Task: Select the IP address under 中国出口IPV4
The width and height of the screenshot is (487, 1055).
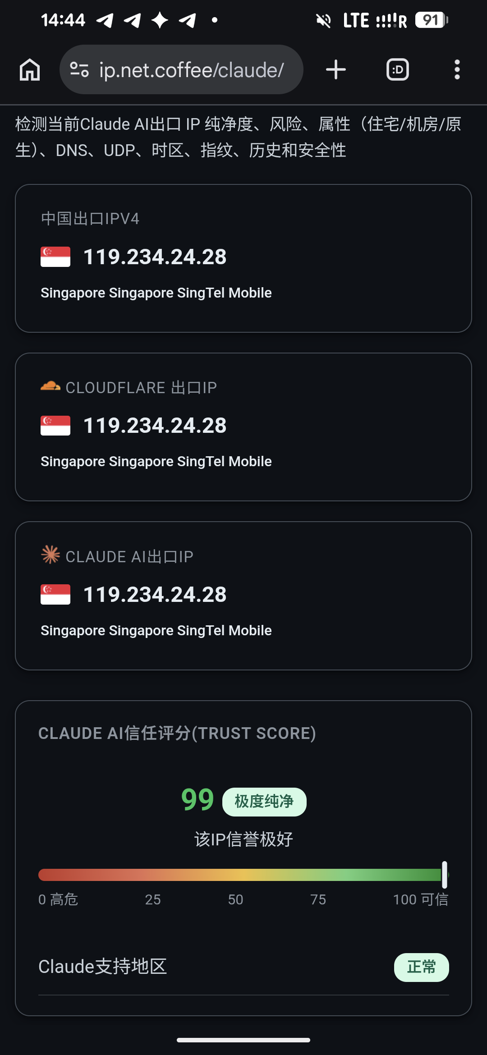Action: click(155, 257)
